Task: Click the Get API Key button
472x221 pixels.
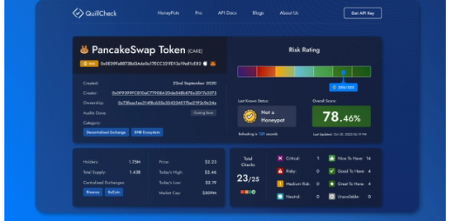Action: 362,13
